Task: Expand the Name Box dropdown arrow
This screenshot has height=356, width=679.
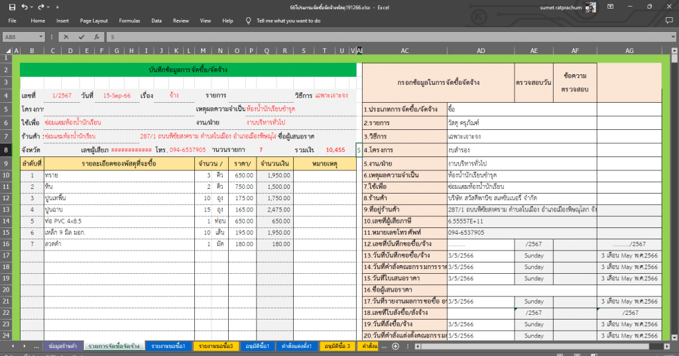Action: (41, 37)
